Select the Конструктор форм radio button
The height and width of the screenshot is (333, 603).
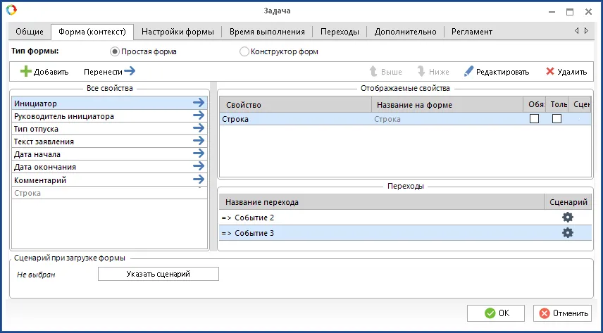244,51
